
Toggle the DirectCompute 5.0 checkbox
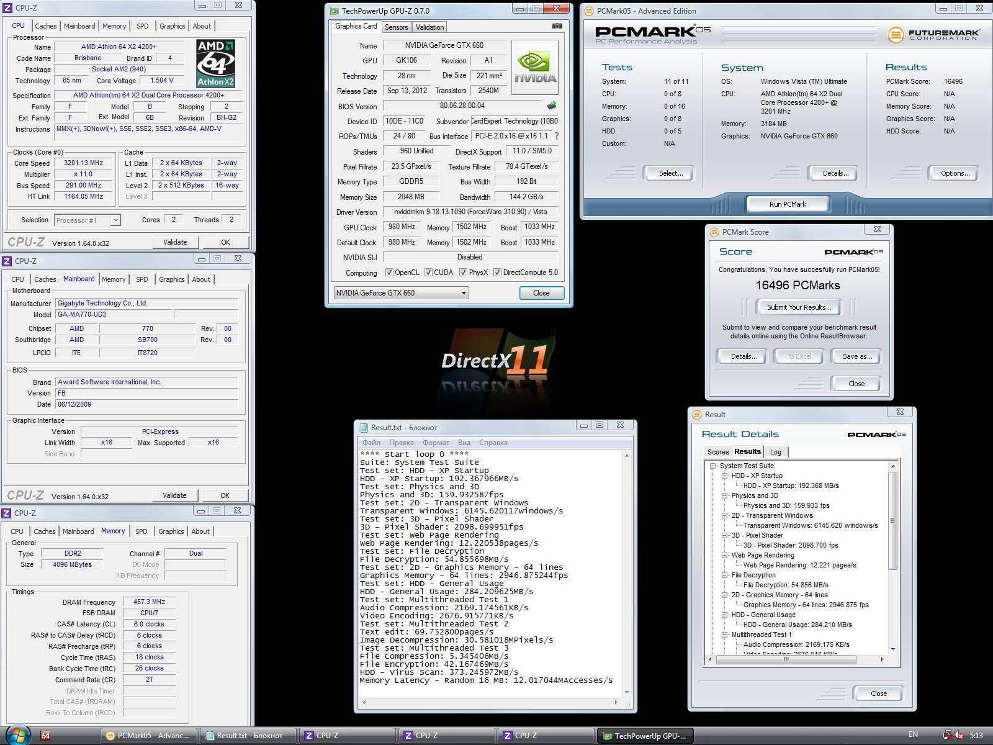(497, 273)
